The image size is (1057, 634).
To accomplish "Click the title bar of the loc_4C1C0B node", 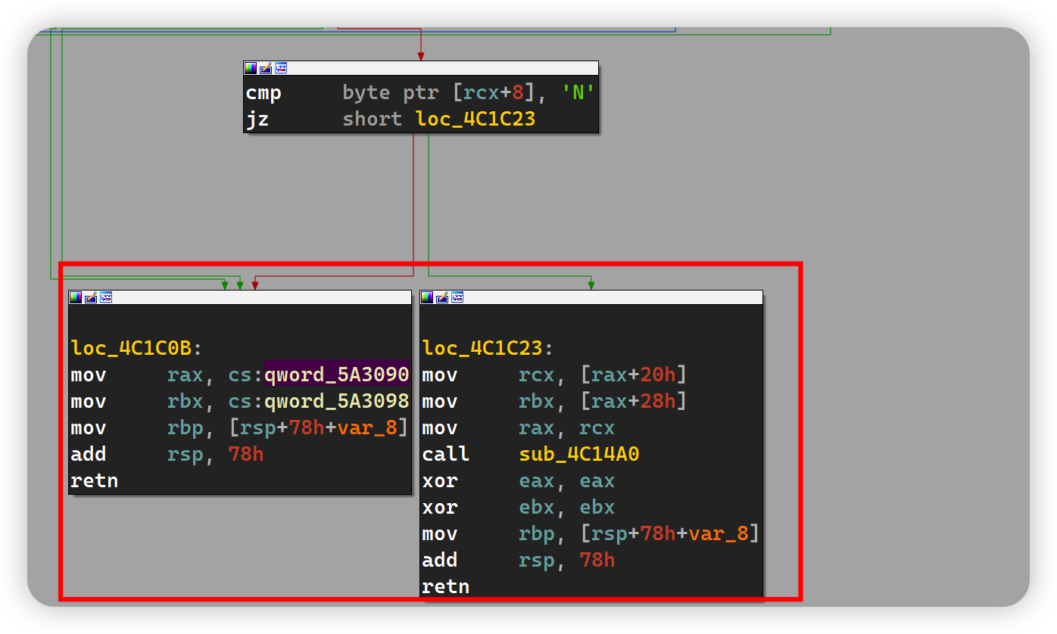I will pos(240,297).
